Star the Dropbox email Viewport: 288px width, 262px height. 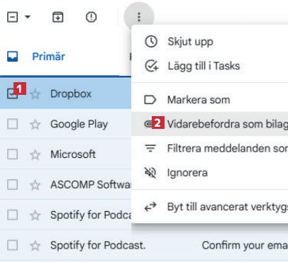click(x=35, y=94)
